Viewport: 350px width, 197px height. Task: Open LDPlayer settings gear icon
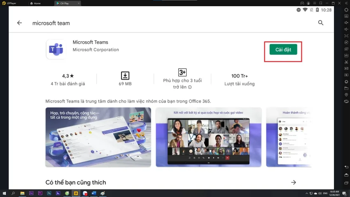coord(346,10)
